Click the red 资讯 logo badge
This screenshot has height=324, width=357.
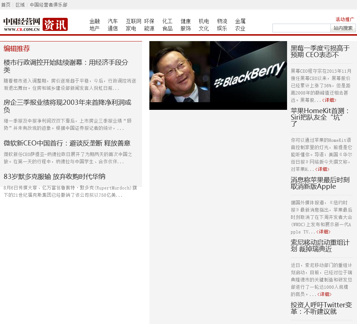pos(55,24)
